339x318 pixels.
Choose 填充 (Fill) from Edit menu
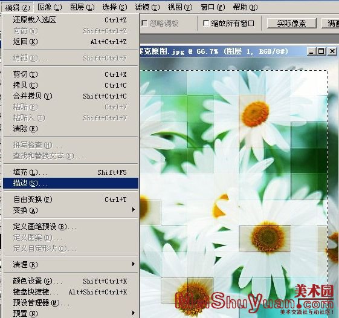click(71, 172)
